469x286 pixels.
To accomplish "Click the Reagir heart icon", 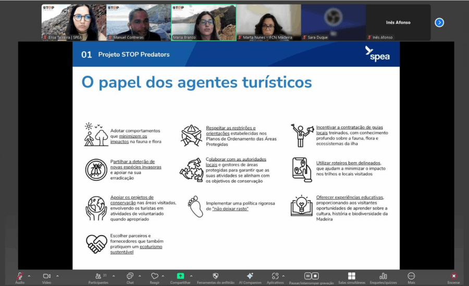I will pyautogui.click(x=154, y=276).
